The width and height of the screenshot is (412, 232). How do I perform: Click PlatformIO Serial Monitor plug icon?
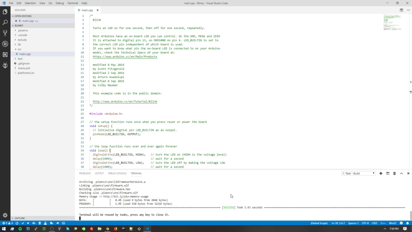click(x=58, y=223)
